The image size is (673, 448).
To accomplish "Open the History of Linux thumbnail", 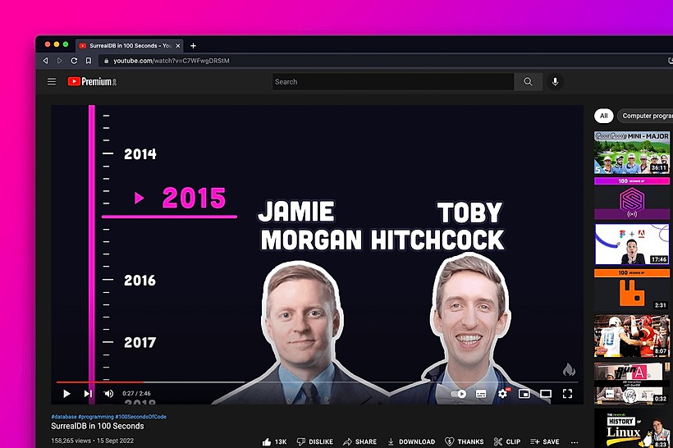I will tap(632, 428).
